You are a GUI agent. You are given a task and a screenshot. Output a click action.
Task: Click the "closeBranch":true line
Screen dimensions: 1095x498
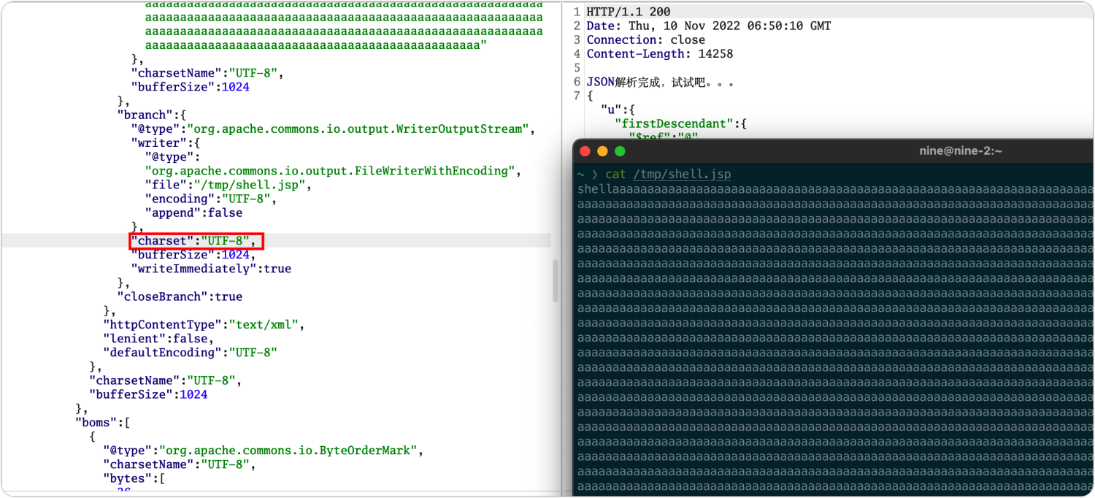coord(180,296)
